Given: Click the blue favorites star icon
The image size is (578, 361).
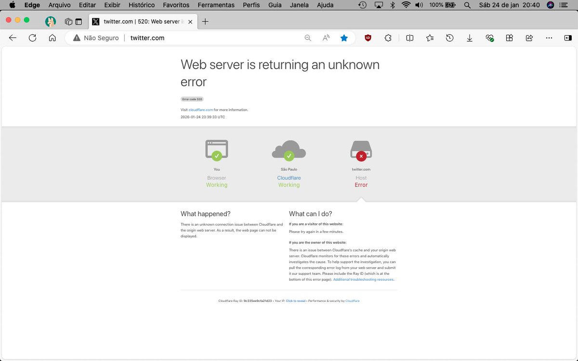Looking at the screenshot, I should click(x=344, y=38).
